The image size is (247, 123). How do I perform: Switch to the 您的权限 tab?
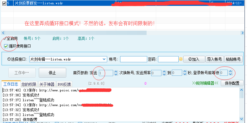point(29,84)
